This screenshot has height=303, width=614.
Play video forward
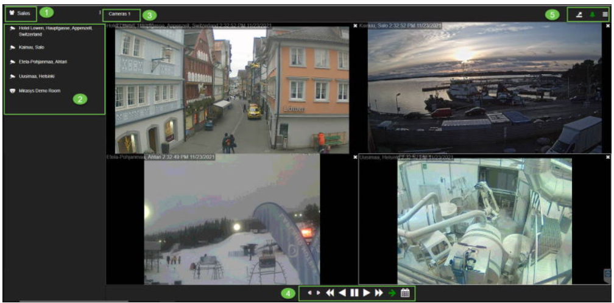[x=366, y=293]
